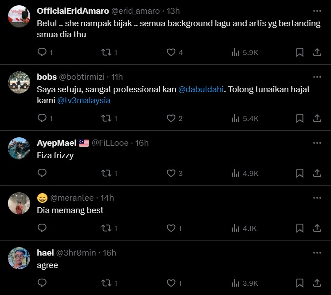This screenshot has width=331, height=295.
Task: Open AyepMael's profile picture
Action: (19, 148)
